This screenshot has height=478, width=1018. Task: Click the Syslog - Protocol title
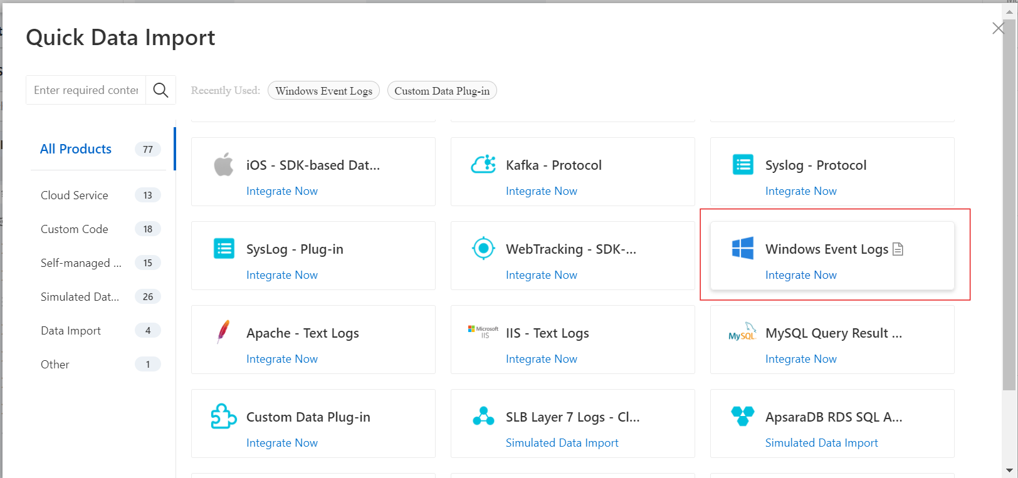[x=816, y=165]
